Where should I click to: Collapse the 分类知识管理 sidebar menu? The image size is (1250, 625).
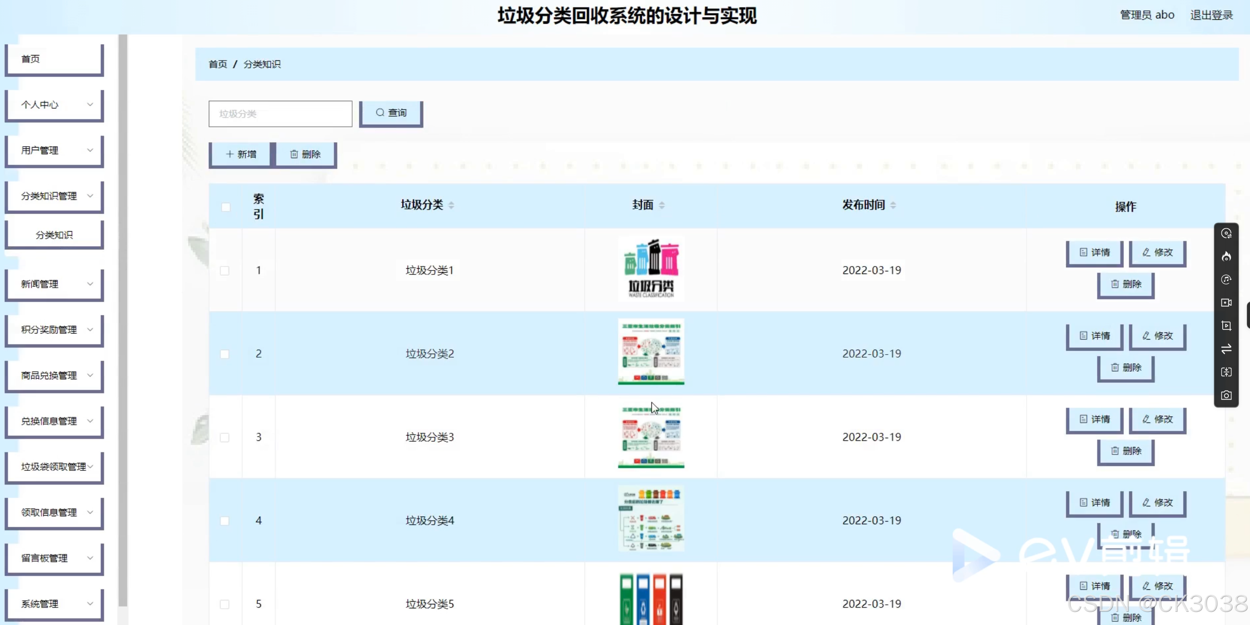click(x=54, y=196)
